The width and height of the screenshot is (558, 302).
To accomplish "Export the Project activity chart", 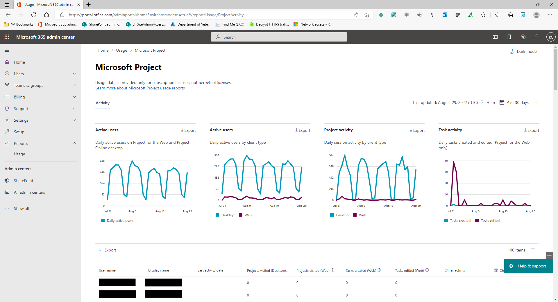I will (x=417, y=130).
